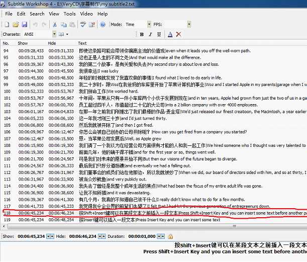
Task: Click Hide time 00:06:00,700 in row 102
Action: tap(61, 105)
